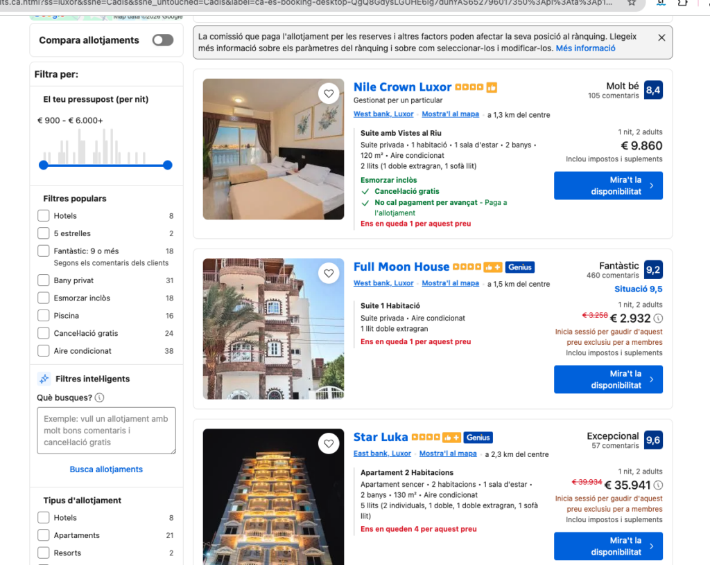Click "105 comentaris" review count
The height and width of the screenshot is (565, 710).
tap(613, 96)
